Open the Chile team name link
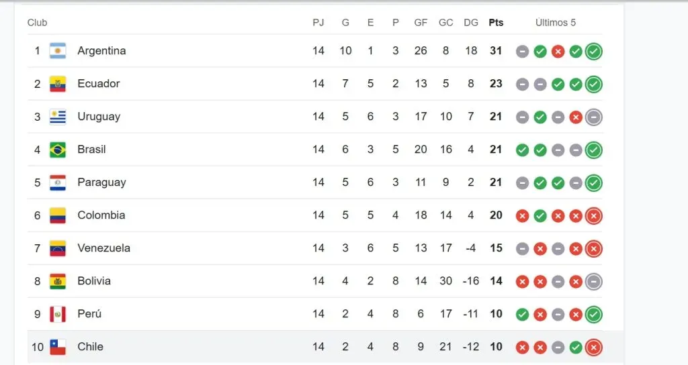The image size is (688, 365). click(x=90, y=347)
